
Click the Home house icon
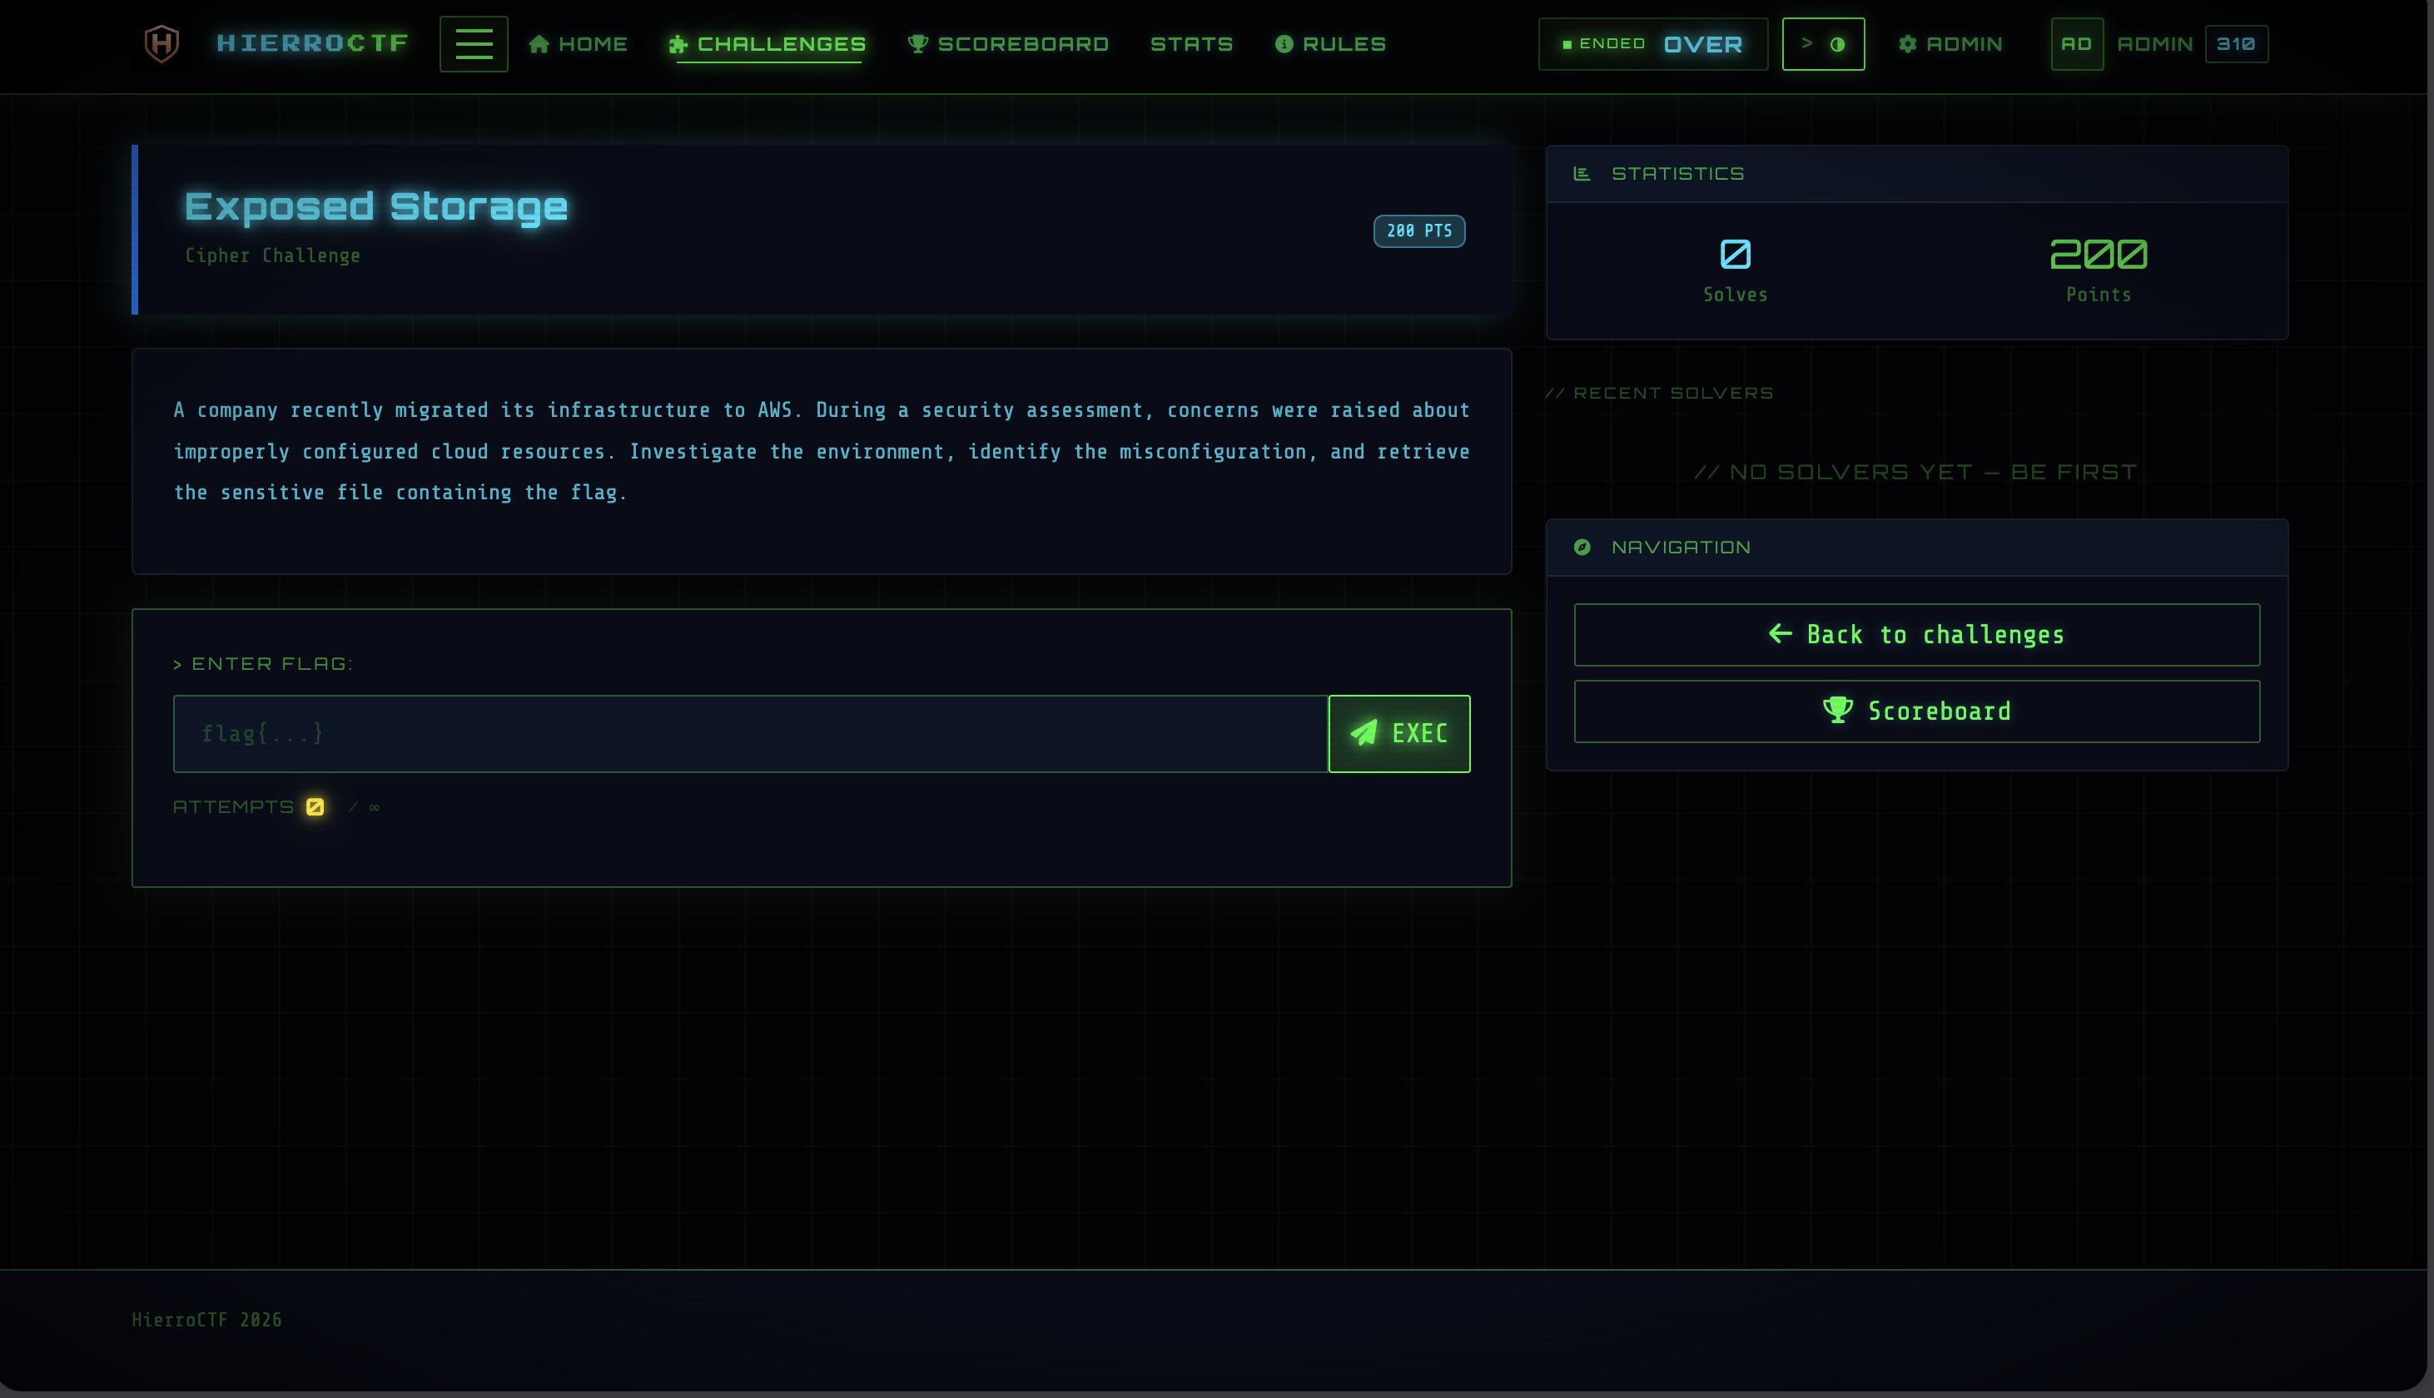click(x=539, y=44)
